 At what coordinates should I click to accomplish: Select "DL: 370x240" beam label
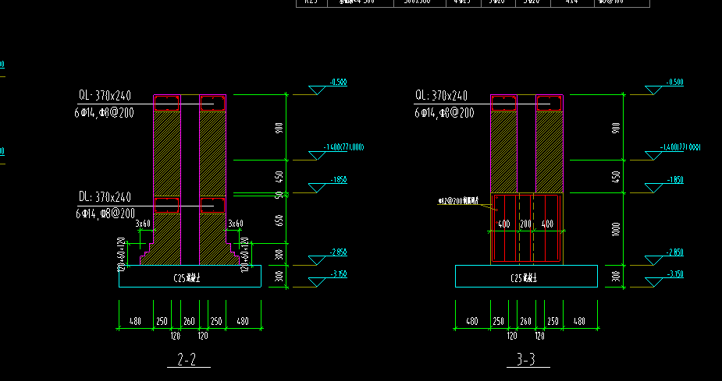coord(105,197)
